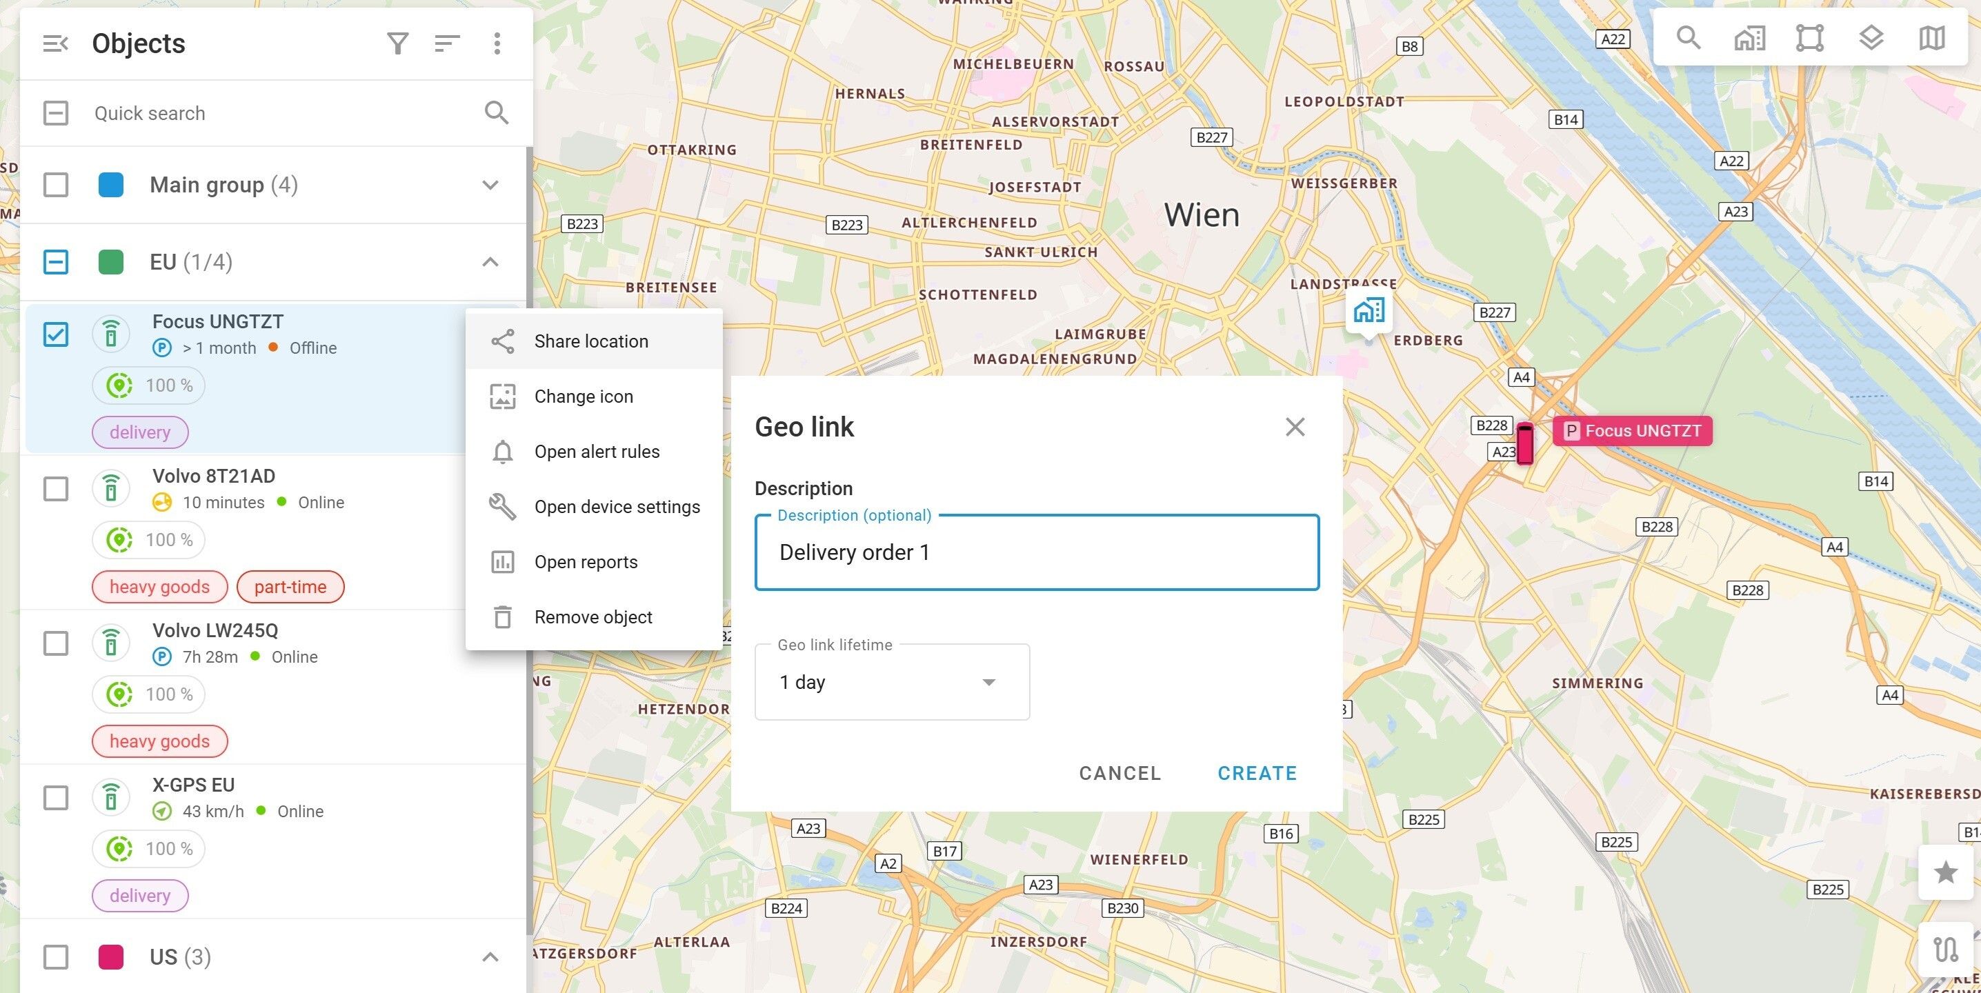Select the Main group checkbox
The image size is (1981, 993).
[55, 184]
